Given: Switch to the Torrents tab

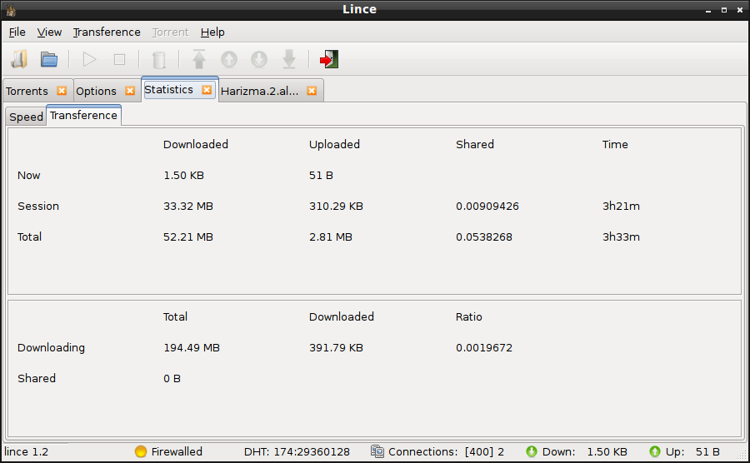Looking at the screenshot, I should tap(27, 91).
